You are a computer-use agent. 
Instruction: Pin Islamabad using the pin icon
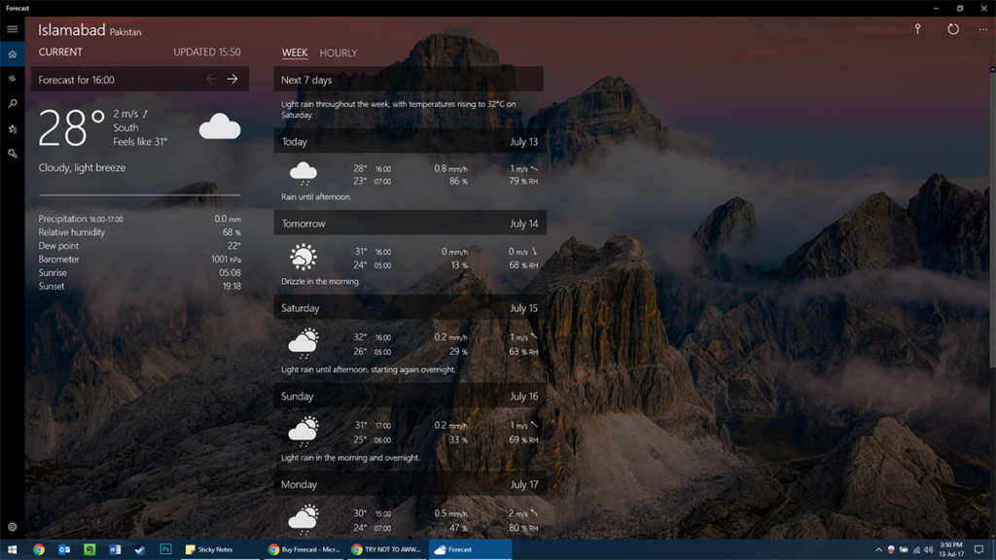(x=917, y=29)
